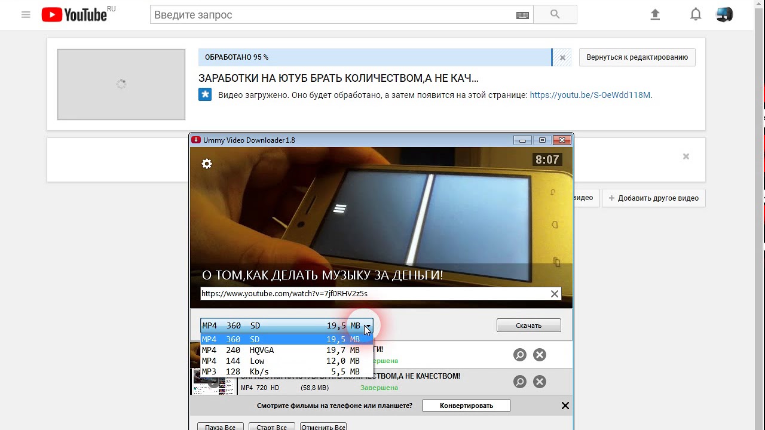
Task: Open the youtu.be/S-OeWdd118M video link
Action: (590, 95)
